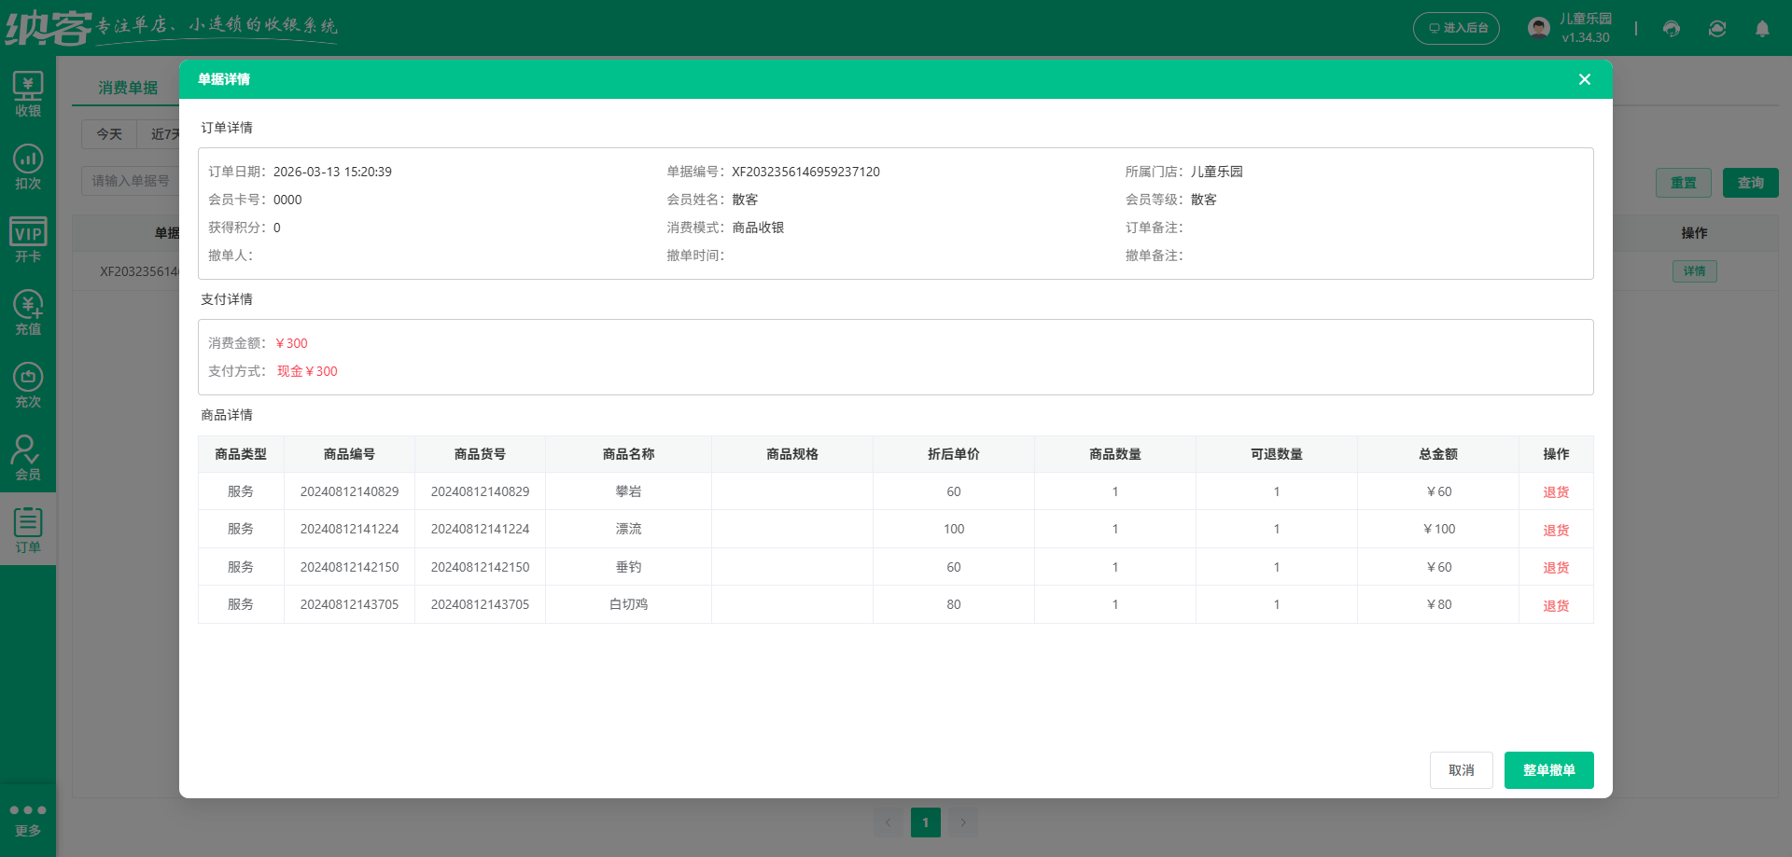Select the 收银 cashier icon in sidebar
The image size is (1792, 857).
tap(28, 90)
